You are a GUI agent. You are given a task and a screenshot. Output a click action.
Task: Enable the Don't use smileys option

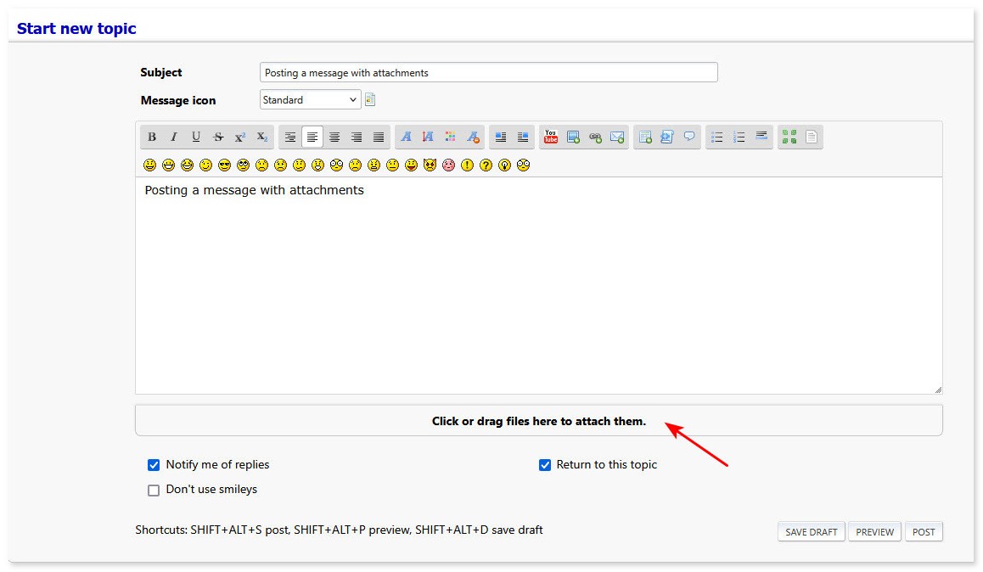(154, 490)
